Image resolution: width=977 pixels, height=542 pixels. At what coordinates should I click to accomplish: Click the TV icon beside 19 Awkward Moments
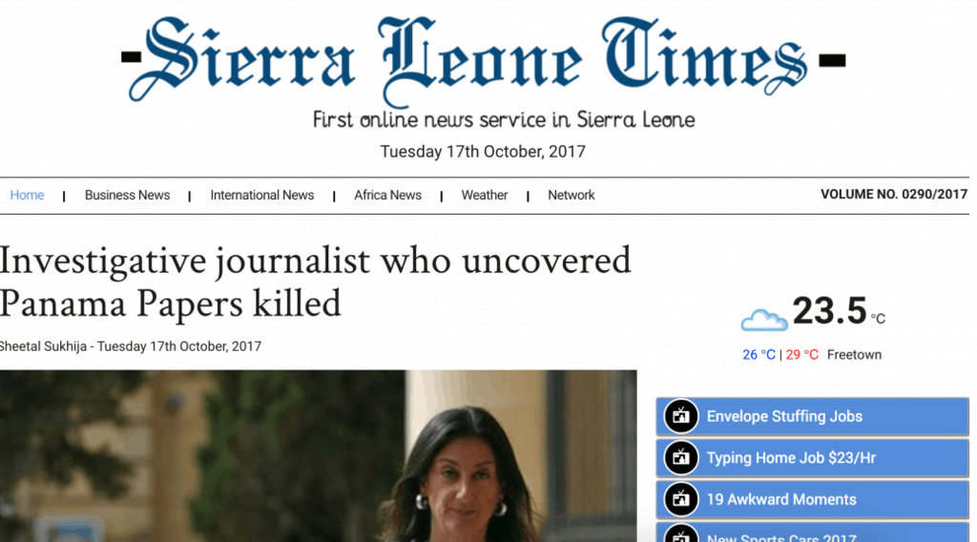point(680,499)
